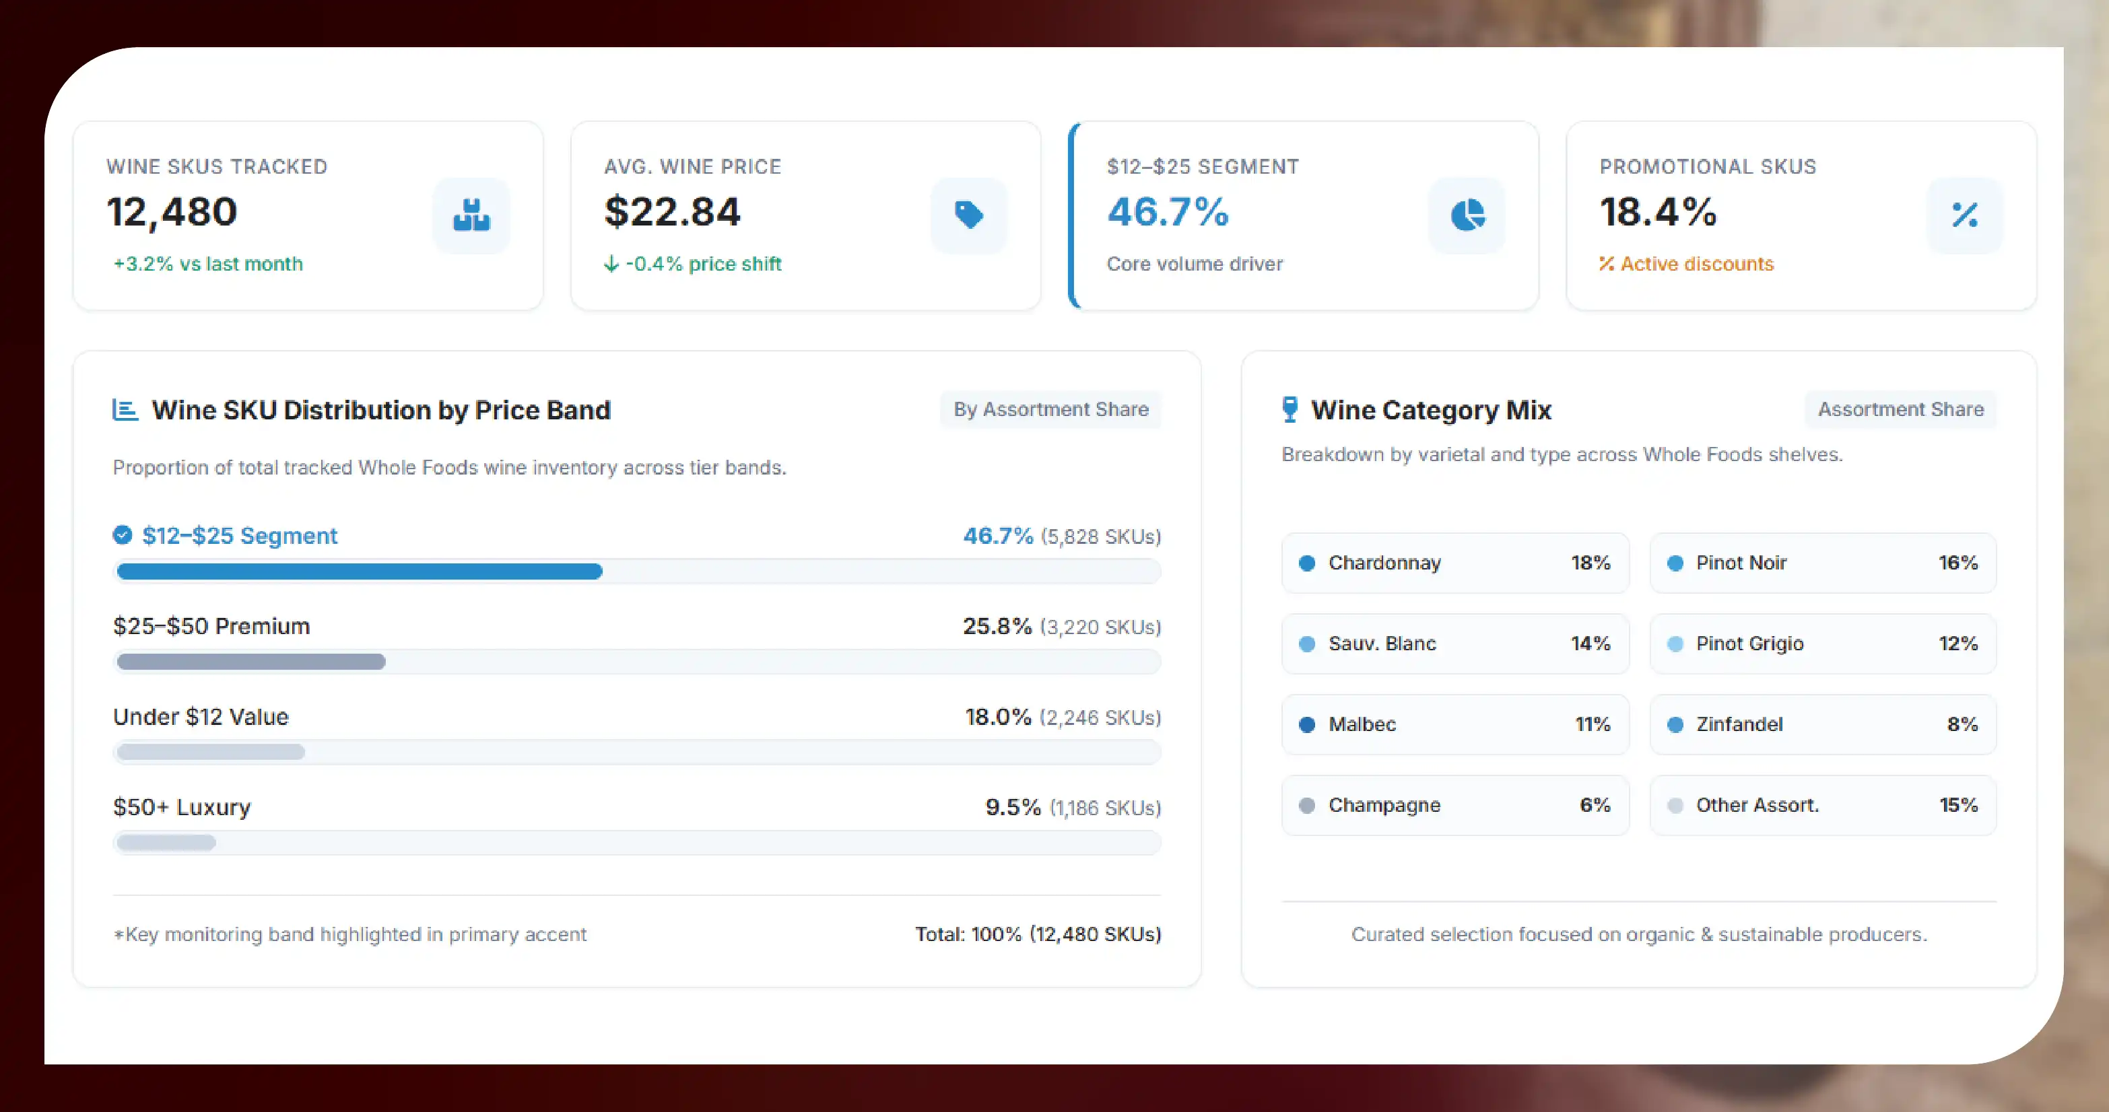Viewport: 2109px width, 1112px height.
Task: Click the Under $12 Value progress bar
Action: pyautogui.click(x=637, y=752)
